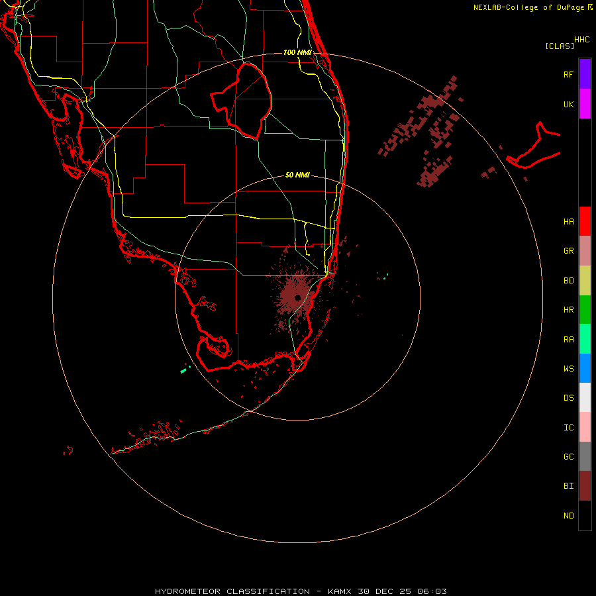Screen dimensions: 596x596
Task: Click the "100 NMI" range ring label
Action: click(297, 52)
